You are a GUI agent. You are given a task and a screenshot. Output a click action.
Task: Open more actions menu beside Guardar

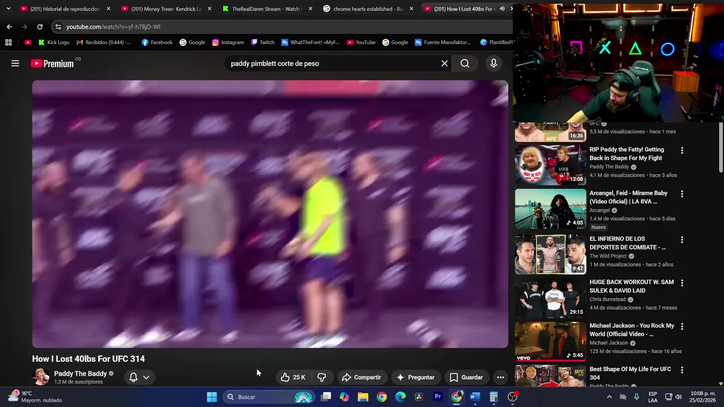tap(500, 377)
